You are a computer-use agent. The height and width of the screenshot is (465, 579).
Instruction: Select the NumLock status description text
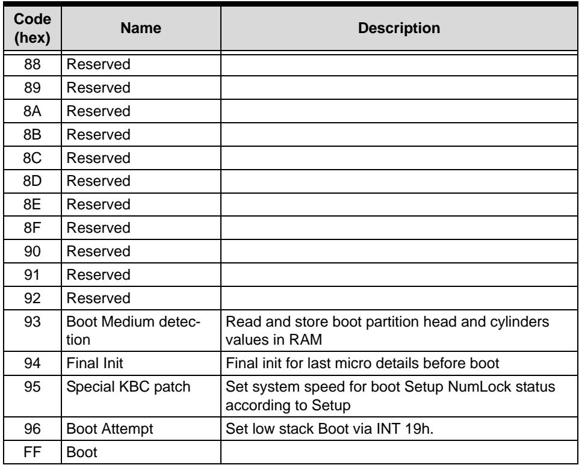[390, 396]
